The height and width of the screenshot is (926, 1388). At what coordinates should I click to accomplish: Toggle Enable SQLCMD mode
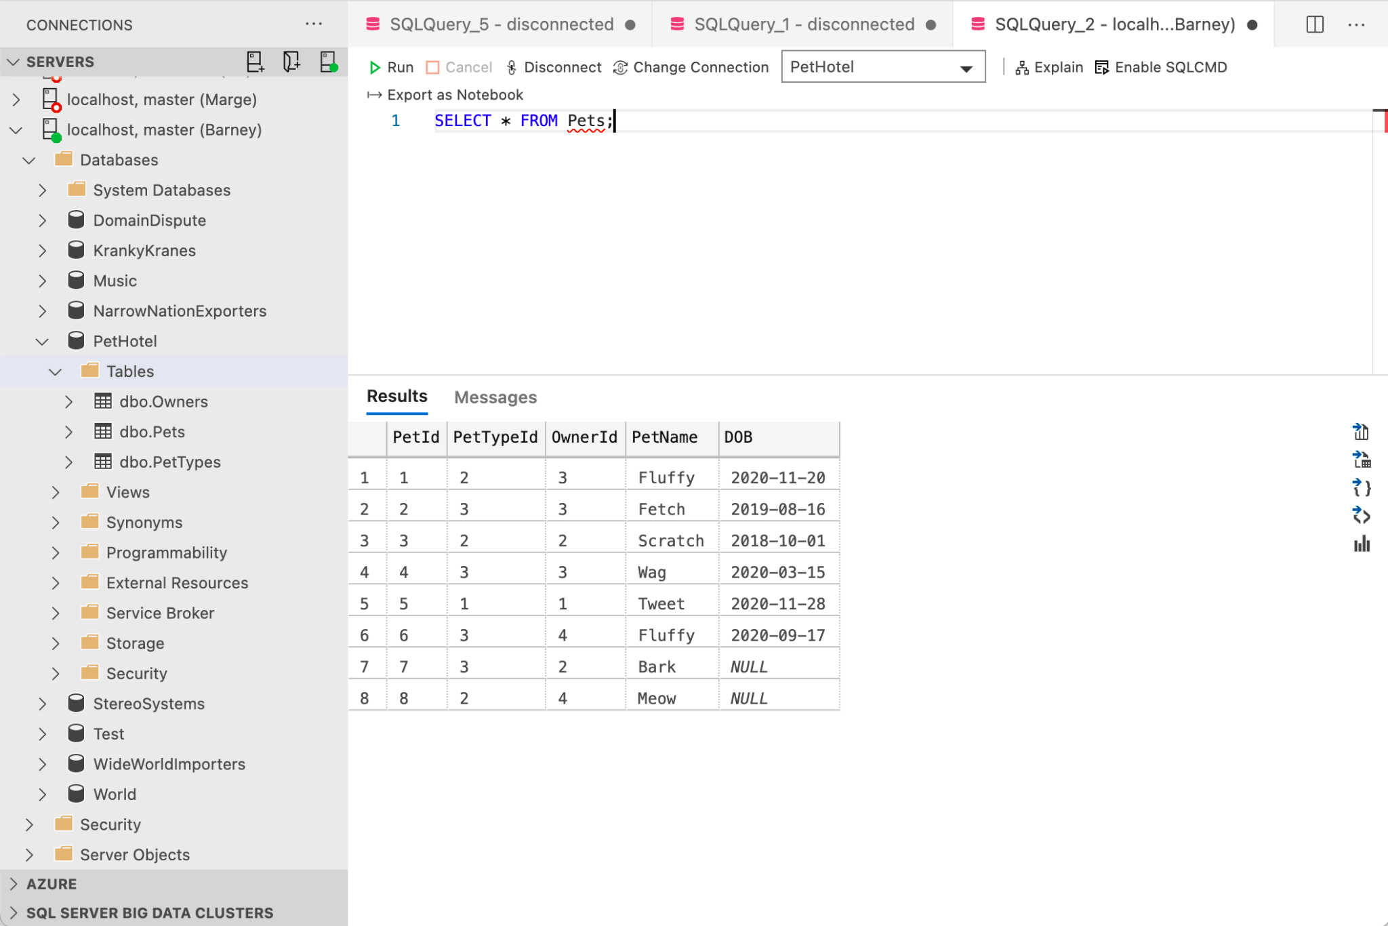[1161, 67]
